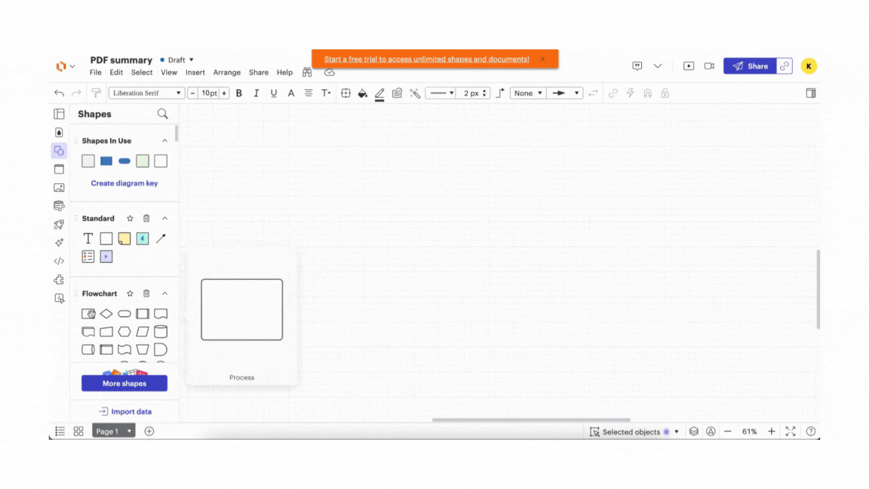
Task: Select the yellow sticky note shape
Action: click(124, 238)
